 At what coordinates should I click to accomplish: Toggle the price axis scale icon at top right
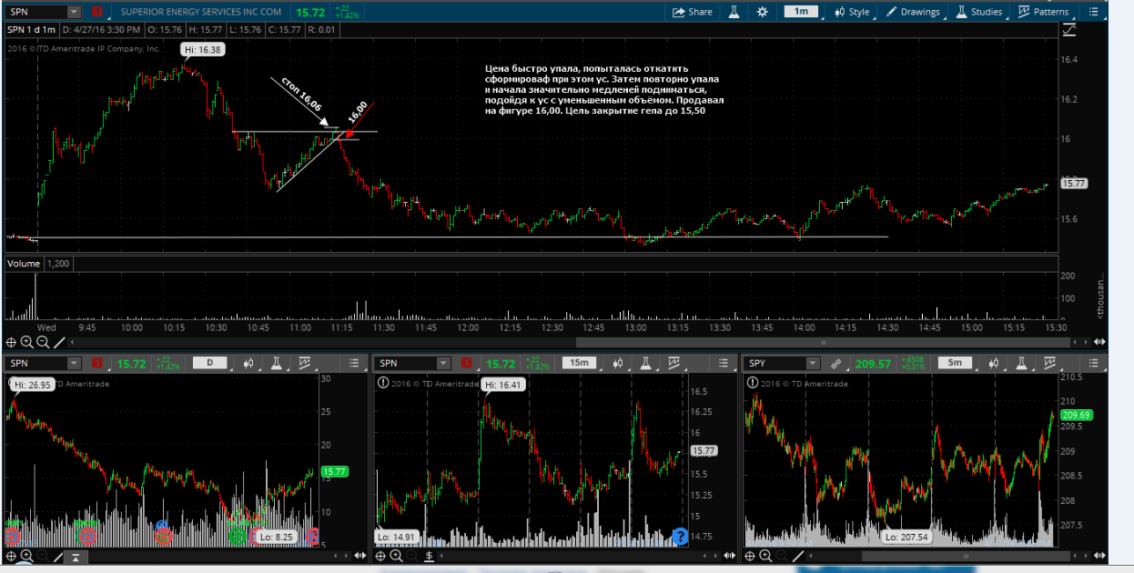(x=1068, y=30)
